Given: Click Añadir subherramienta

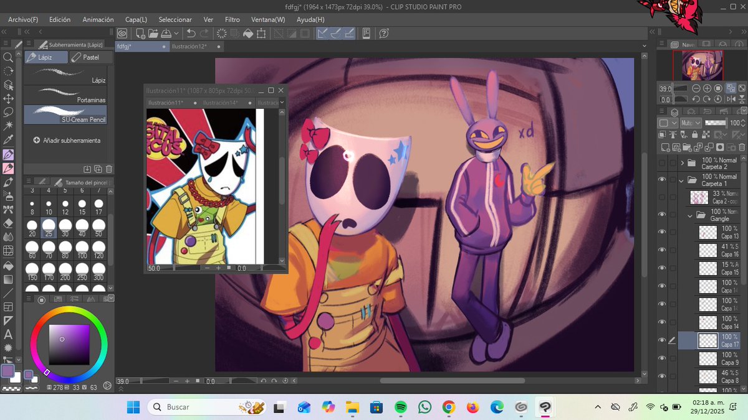Looking at the screenshot, I should tap(66, 141).
